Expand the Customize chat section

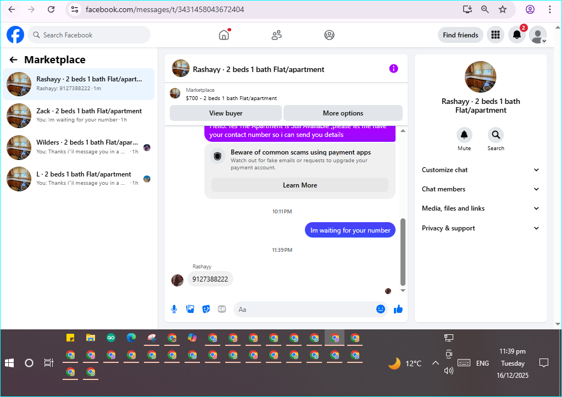(x=481, y=170)
